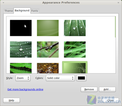Image resolution: width=122 pixels, height=106 pixels.
Task: Switch to the Theme tab
Action: click(x=9, y=11)
